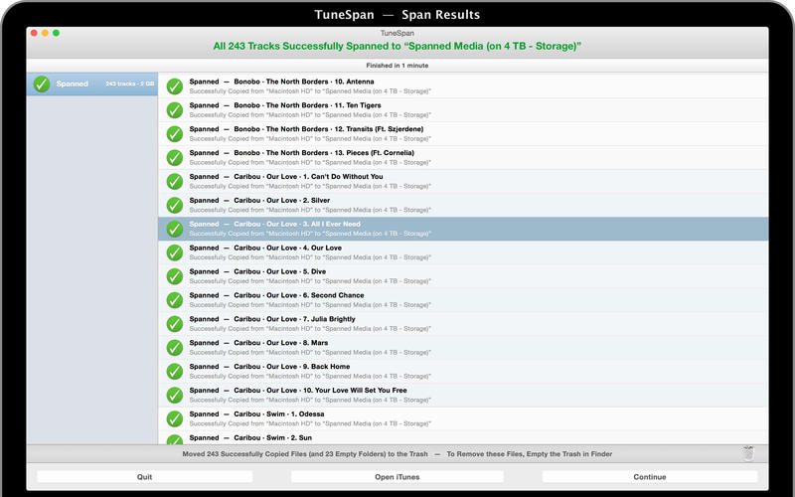Click the red close window button

point(33,33)
